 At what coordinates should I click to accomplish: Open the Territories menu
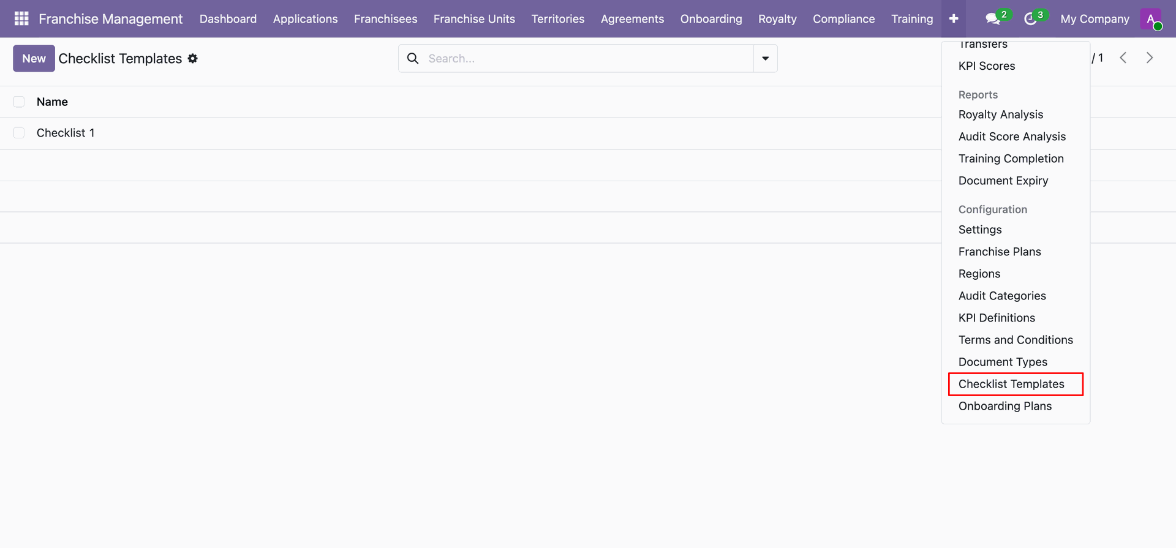(x=557, y=19)
